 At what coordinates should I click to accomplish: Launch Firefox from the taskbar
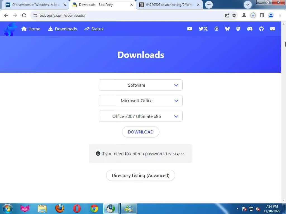click(x=59, y=208)
